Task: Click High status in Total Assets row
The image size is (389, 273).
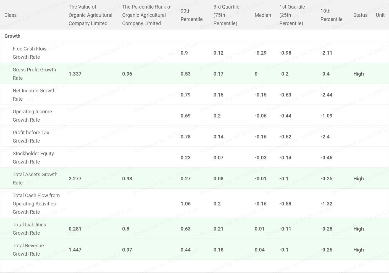Action: pos(358,179)
